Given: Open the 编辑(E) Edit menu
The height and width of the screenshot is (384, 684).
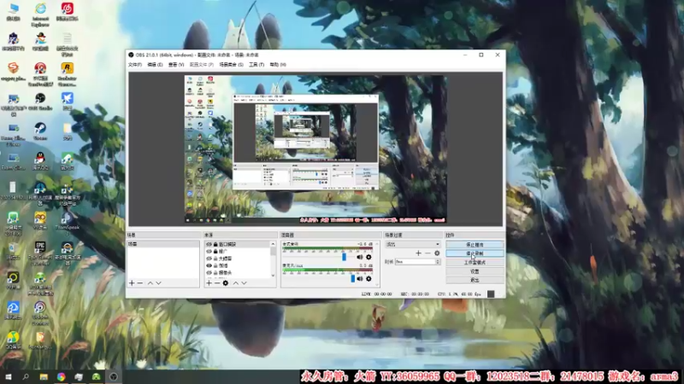Looking at the screenshot, I should click(x=155, y=65).
